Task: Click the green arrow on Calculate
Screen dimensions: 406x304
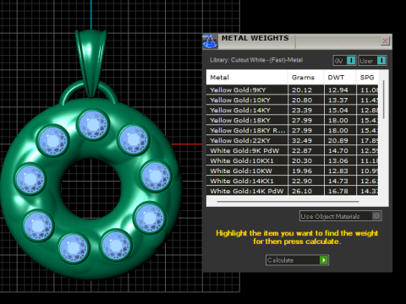Action: click(x=324, y=260)
